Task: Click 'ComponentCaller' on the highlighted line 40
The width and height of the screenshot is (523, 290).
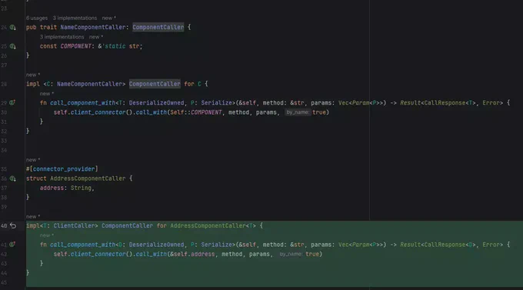Action: 127,226
